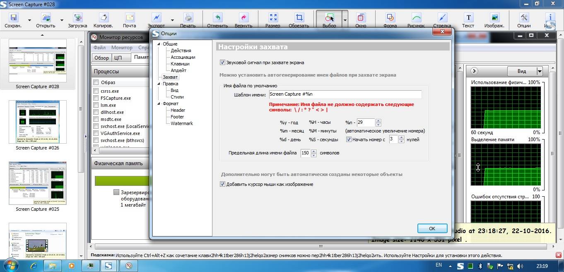This screenshot has height=272, width=564.
Task: Increase the %n counter value stepper
Action: [378, 120]
